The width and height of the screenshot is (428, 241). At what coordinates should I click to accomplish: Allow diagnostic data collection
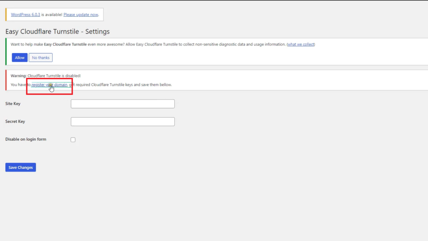coord(20,58)
